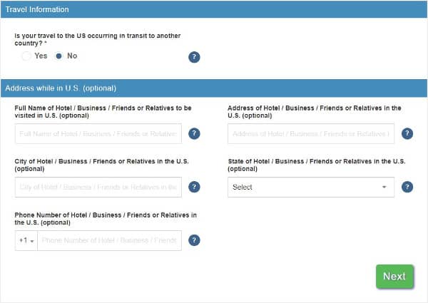Viewport: 428px width, 303px height.
Task: Open help tooltip for State dropdown
Action: pos(407,187)
